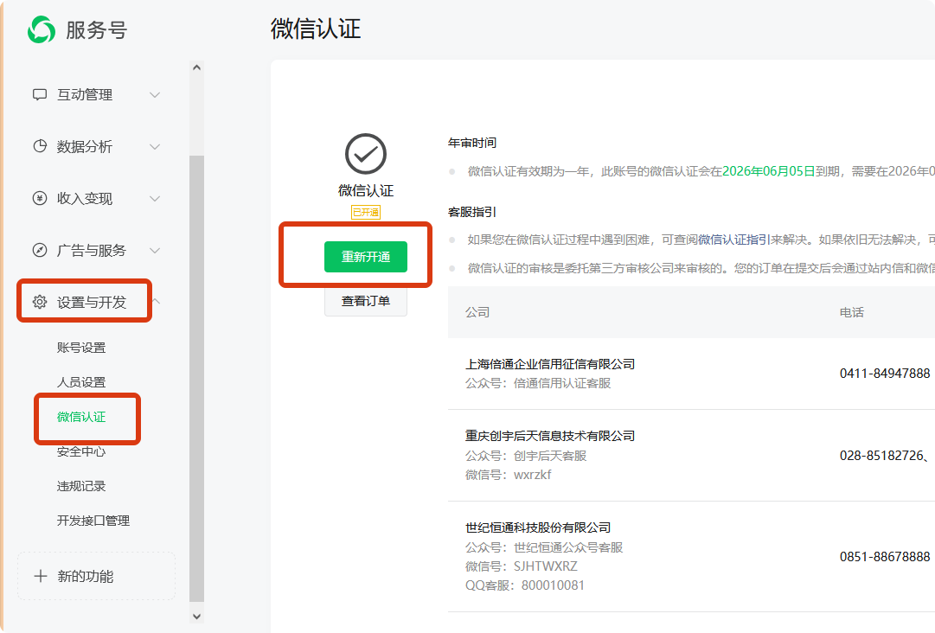This screenshot has height=633, width=935.
Task: Click 重庆创宇后天信息技术有限公司
Action: click(x=550, y=436)
